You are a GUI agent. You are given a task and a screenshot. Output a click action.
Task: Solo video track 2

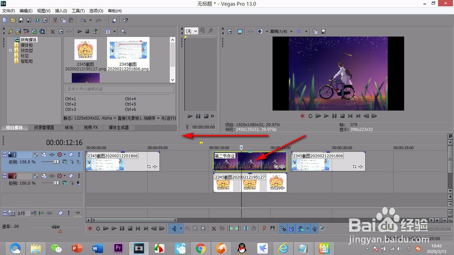tap(79, 176)
